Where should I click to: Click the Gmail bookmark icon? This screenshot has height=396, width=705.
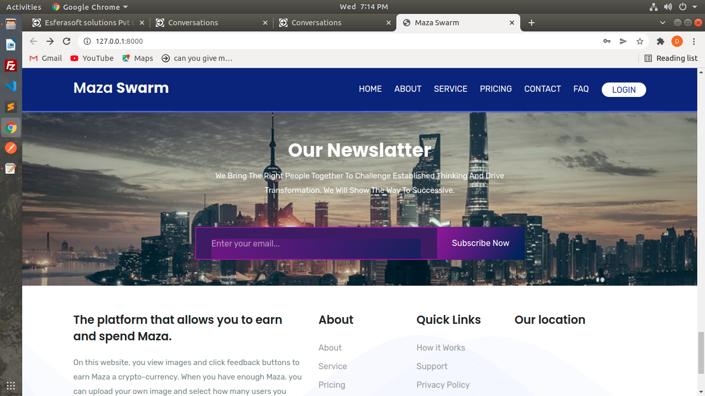tap(34, 58)
